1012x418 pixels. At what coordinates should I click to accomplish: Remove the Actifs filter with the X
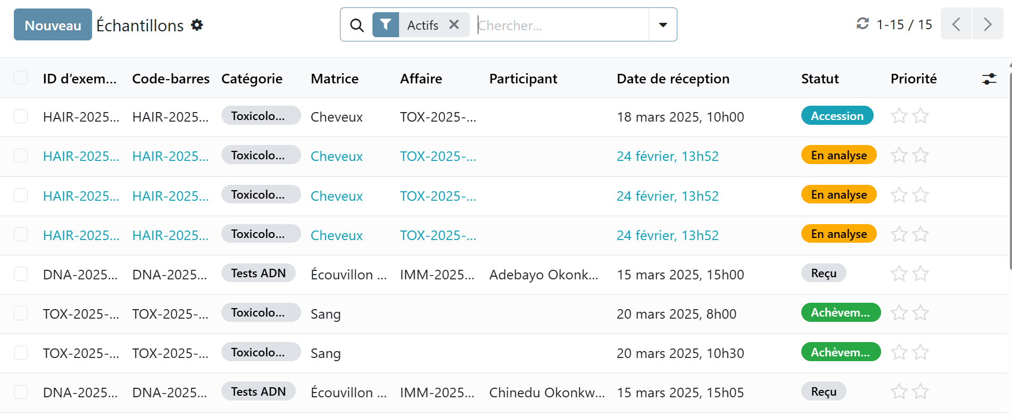point(454,24)
